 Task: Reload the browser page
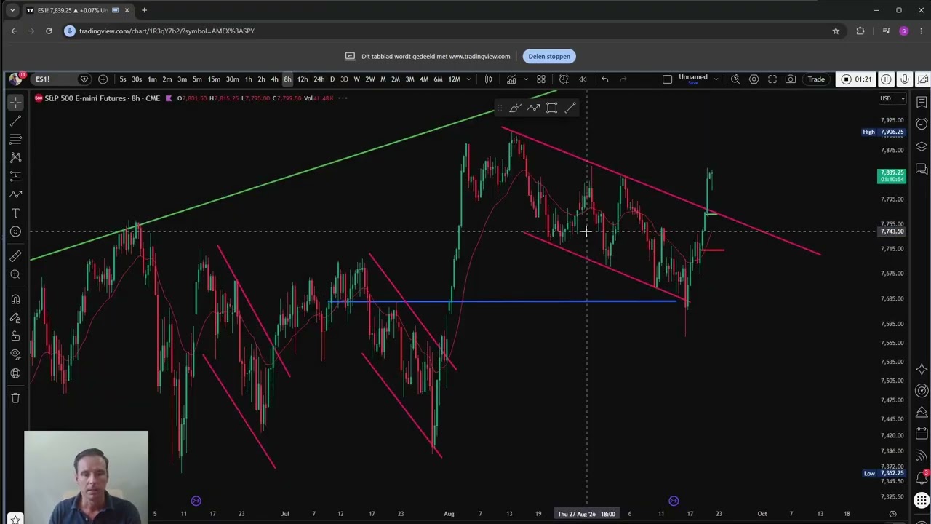click(49, 31)
